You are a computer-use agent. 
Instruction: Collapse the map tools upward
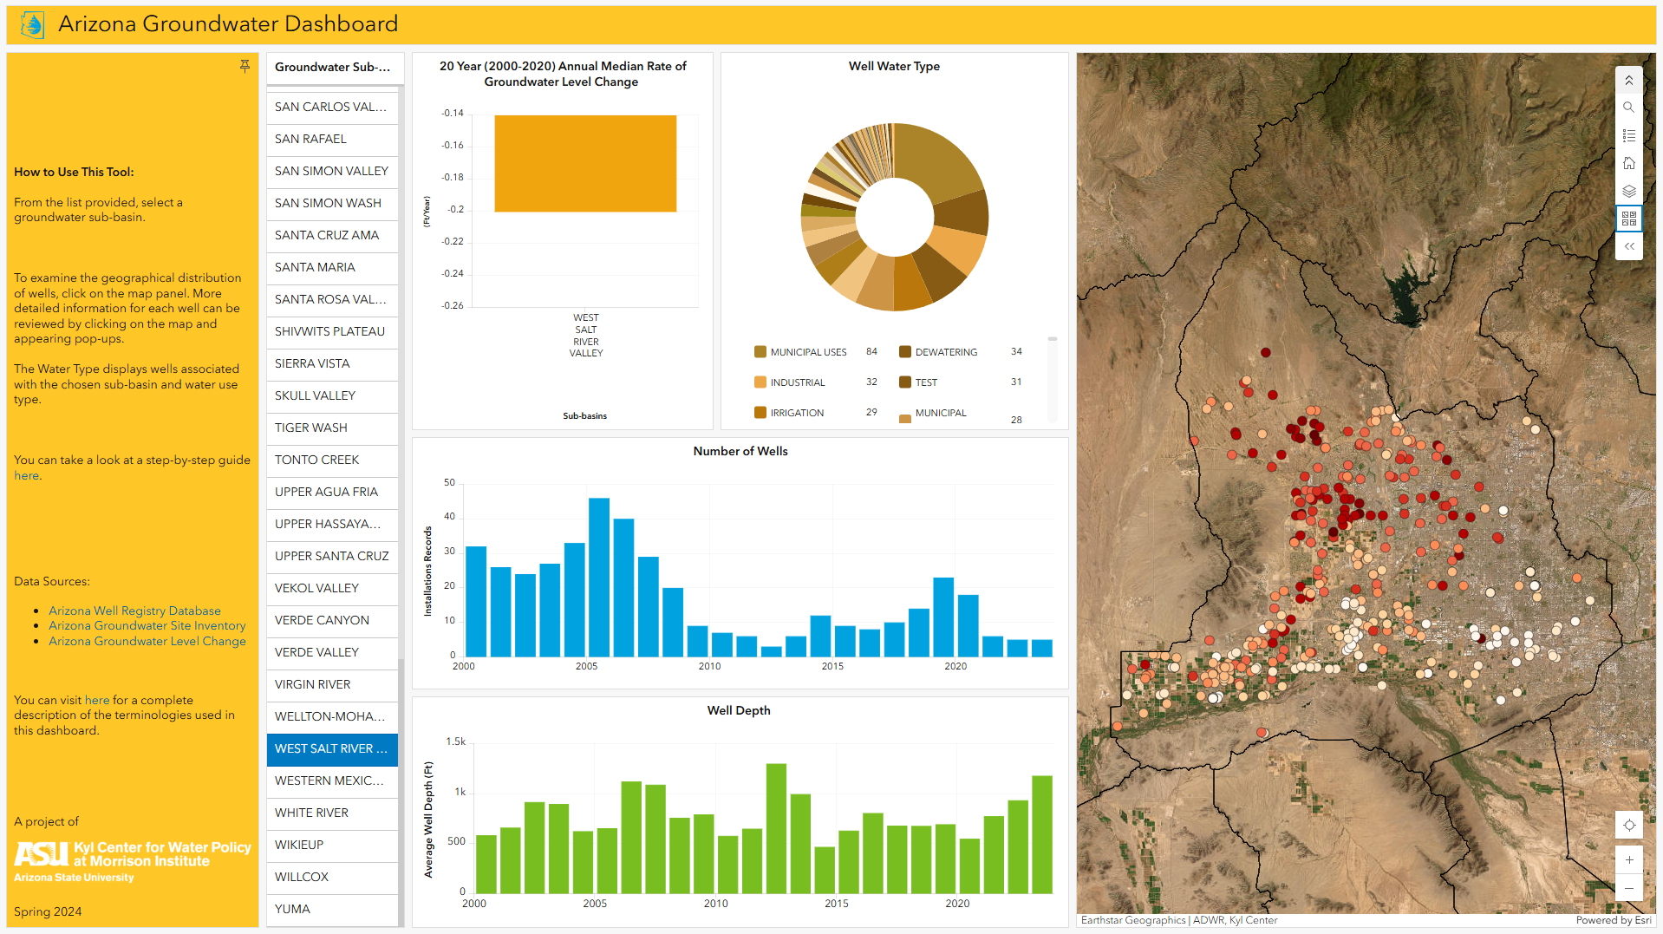(1628, 80)
